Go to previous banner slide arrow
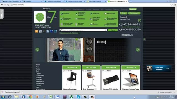The height and width of the screenshot is (99, 177). (x=37, y=50)
